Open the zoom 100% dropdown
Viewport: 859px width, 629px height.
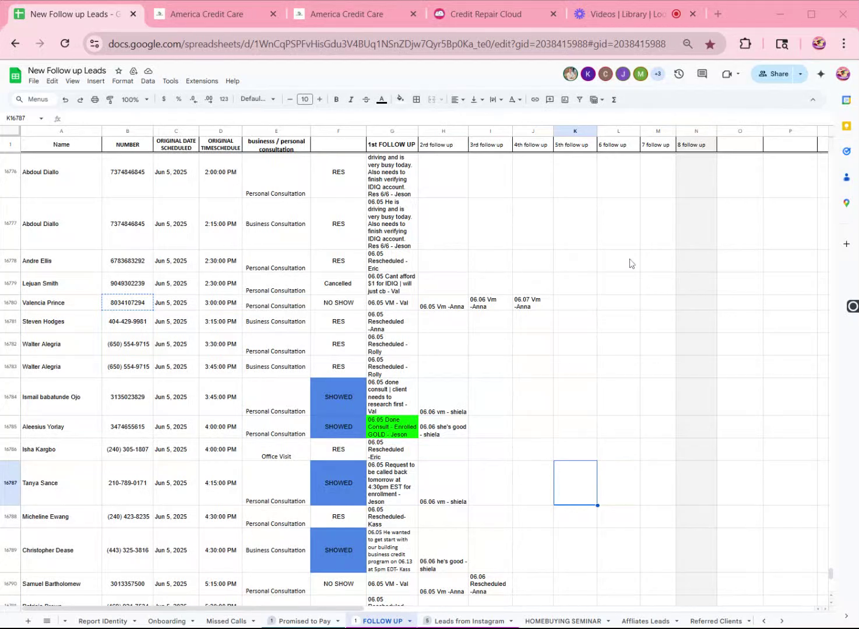tap(135, 100)
